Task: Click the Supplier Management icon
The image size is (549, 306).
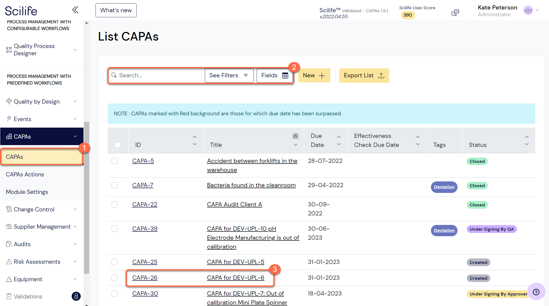Action: [x=9, y=227]
